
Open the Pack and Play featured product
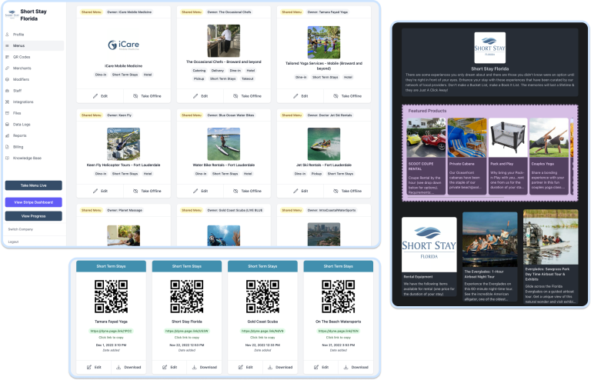pyautogui.click(x=508, y=156)
